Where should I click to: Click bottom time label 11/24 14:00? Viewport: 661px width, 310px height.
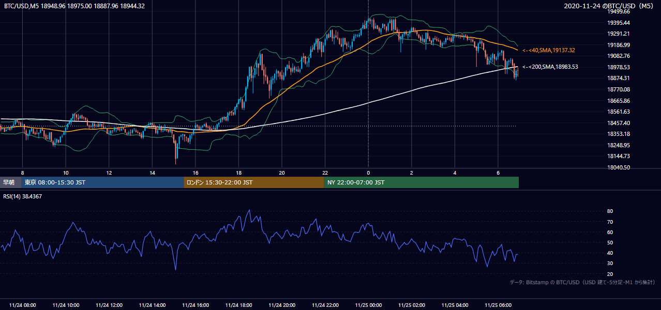tap(152, 305)
